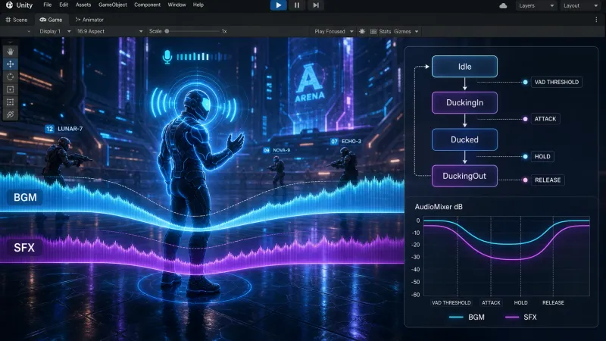606x341 pixels.
Task: Click the mute audio bug icon beside Stats
Action: coord(362,31)
